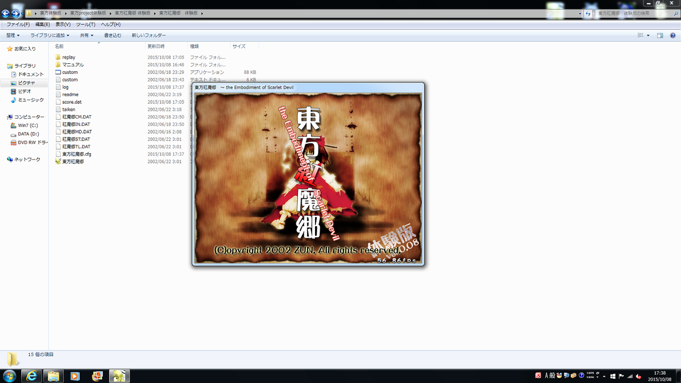
Task: Open the 編集(E) menu
Action: tap(43, 24)
